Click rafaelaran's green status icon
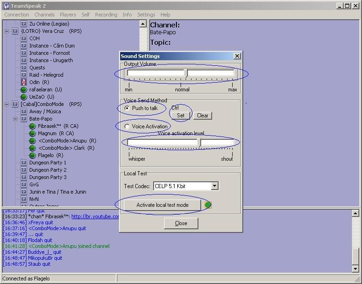This screenshot has height=284, width=362. click(x=24, y=89)
